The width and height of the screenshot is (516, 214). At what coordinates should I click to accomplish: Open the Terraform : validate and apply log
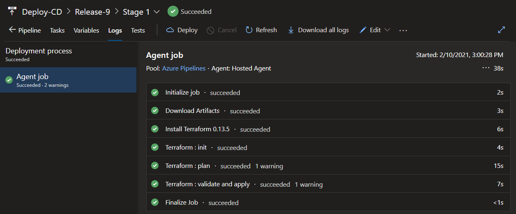pyautogui.click(x=207, y=184)
